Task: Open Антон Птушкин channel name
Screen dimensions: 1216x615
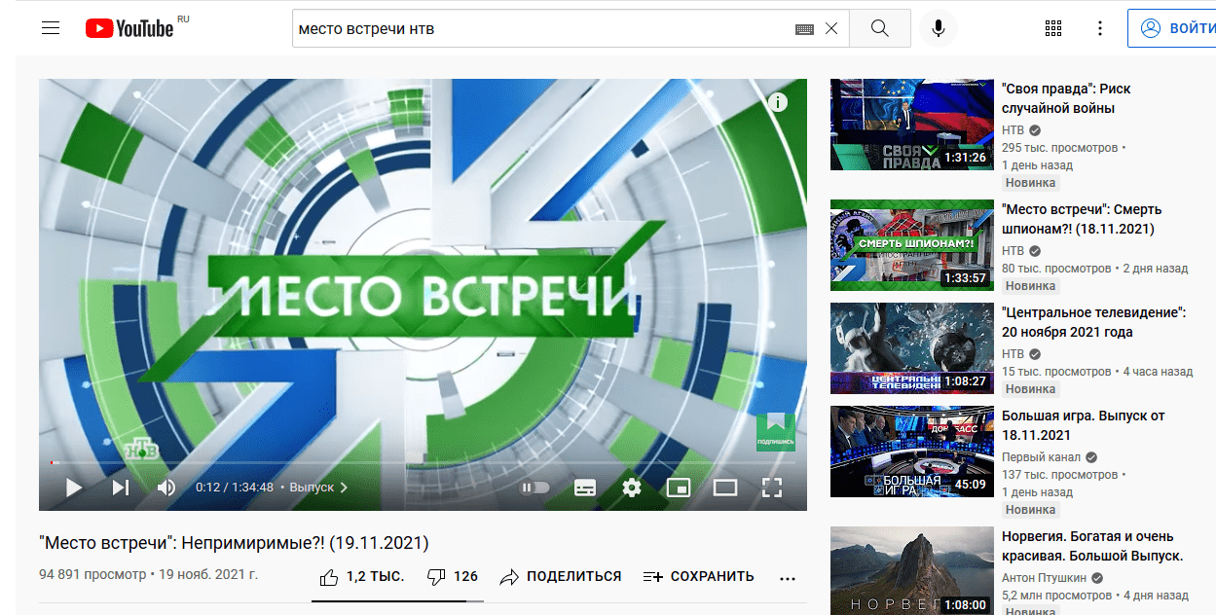Action: [x=1045, y=578]
